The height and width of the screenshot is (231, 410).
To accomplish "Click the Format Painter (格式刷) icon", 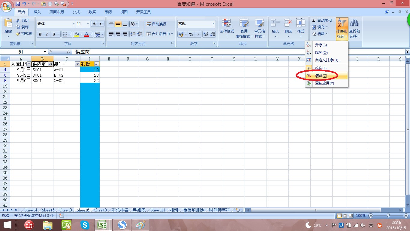I will 18,34.
